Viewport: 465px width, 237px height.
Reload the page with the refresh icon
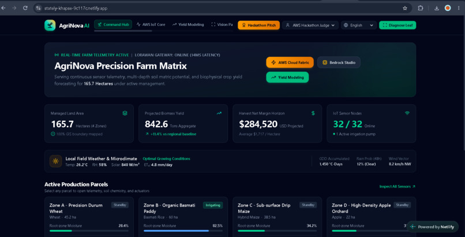(x=25, y=8)
